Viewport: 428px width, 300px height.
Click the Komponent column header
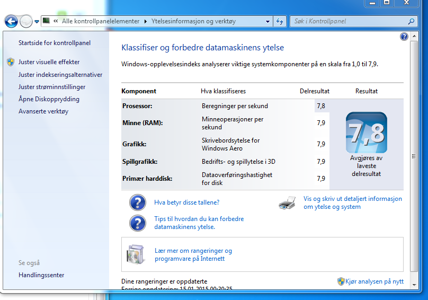tap(139, 91)
